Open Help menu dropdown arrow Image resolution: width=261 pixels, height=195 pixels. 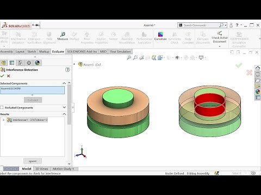tap(241, 25)
